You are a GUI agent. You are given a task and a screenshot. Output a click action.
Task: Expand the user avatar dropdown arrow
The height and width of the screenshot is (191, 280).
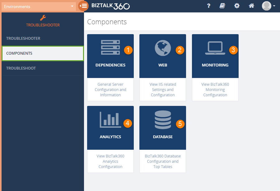point(274,6)
